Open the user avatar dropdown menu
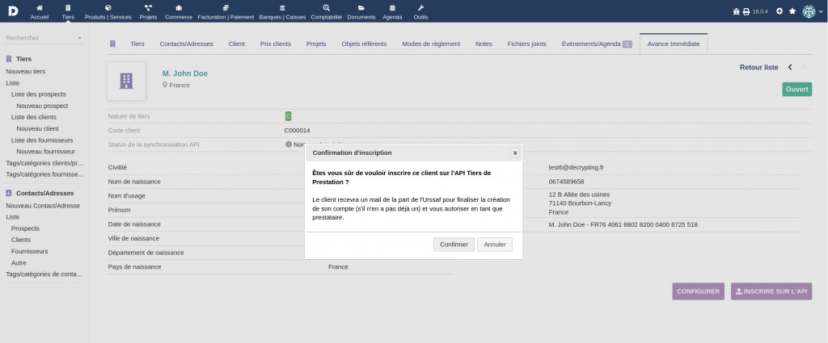This screenshot has height=343, width=828. coord(812,11)
